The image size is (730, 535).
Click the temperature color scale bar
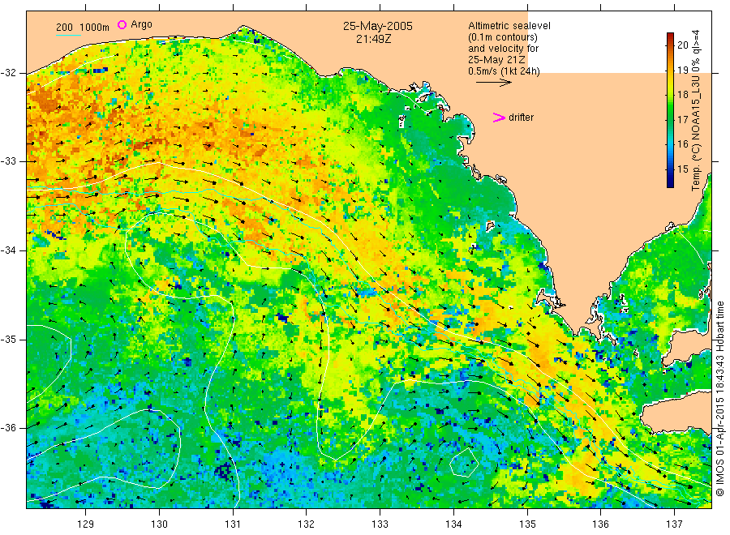(x=671, y=110)
